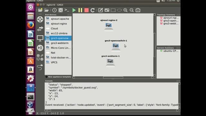The image size is (206, 116).
Task: Select ajnouri-apache device template
Action: tap(58, 19)
